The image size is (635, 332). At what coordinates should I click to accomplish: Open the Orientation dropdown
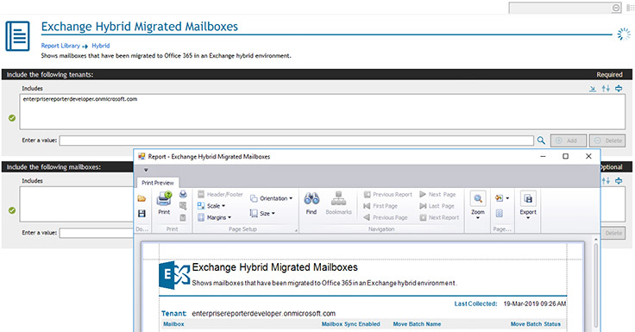tap(271, 198)
